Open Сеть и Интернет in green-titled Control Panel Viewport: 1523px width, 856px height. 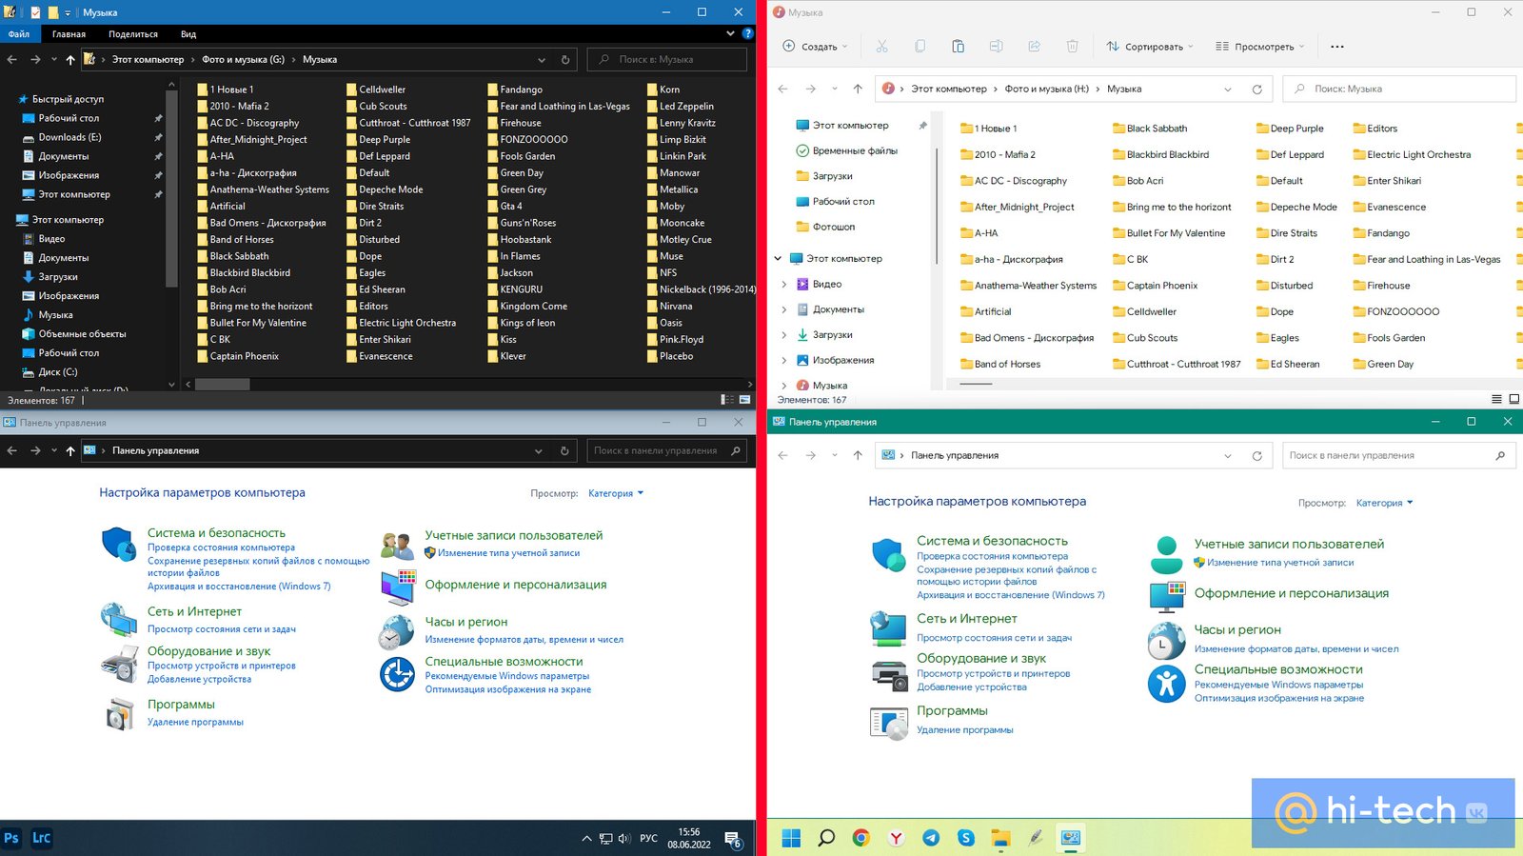[967, 619]
